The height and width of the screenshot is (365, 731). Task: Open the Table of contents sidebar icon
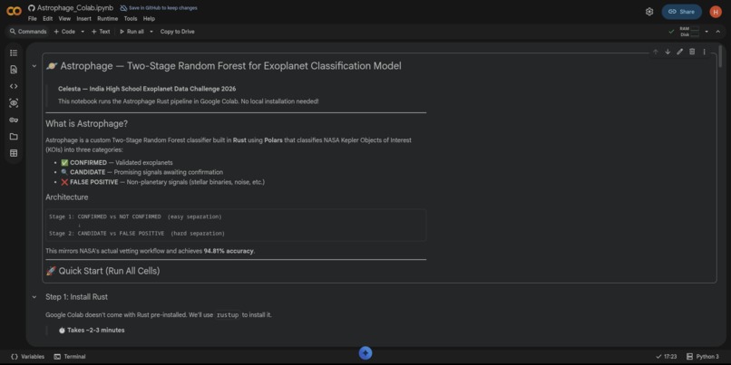tap(14, 53)
